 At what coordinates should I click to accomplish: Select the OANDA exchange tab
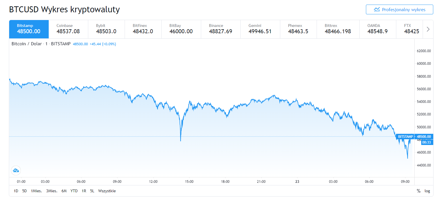click(x=378, y=29)
